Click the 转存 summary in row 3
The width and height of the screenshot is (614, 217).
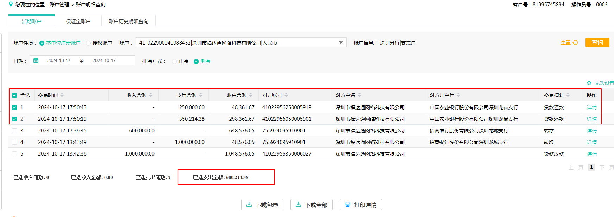[x=549, y=131]
